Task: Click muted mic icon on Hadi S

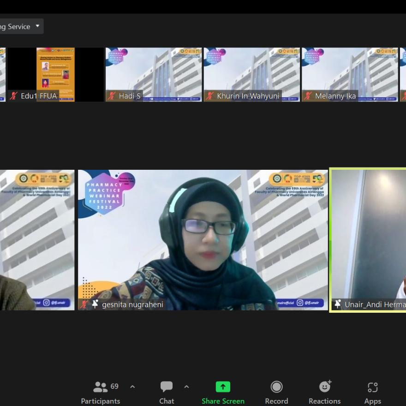Action: click(112, 96)
